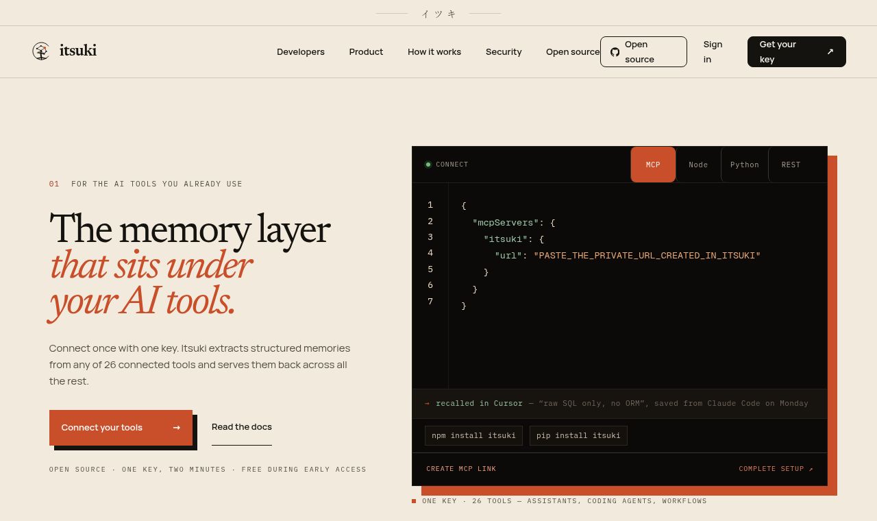Click line number 7 in code gutter
877x521 pixels.
click(430, 302)
